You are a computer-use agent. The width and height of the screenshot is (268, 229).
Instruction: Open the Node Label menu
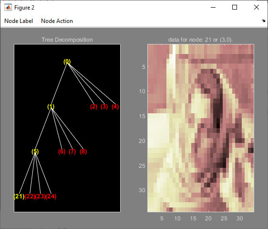coord(19,21)
